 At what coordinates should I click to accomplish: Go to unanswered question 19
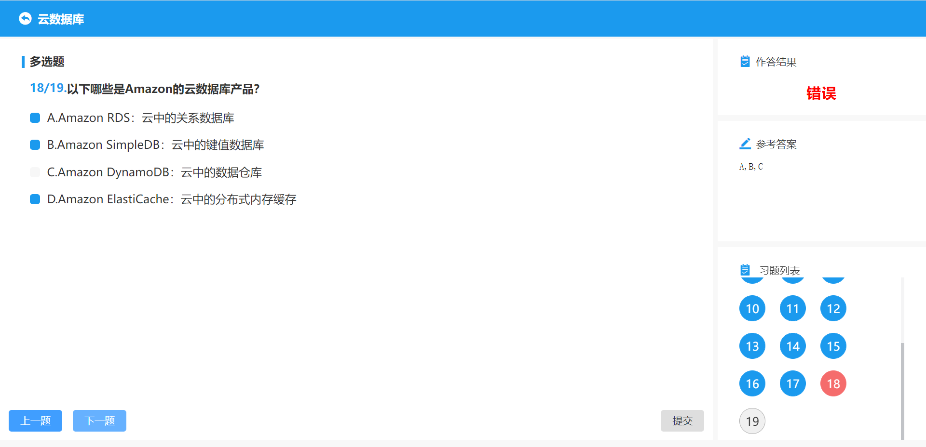[x=752, y=421]
